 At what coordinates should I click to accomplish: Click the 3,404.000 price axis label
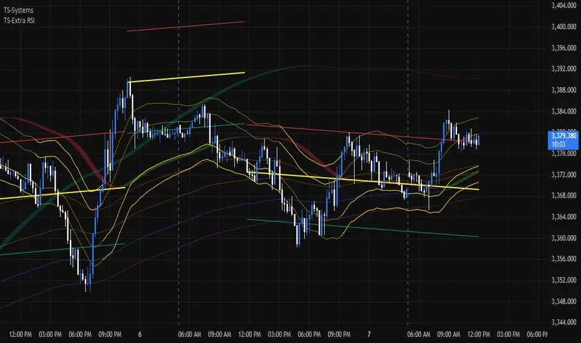click(x=564, y=6)
